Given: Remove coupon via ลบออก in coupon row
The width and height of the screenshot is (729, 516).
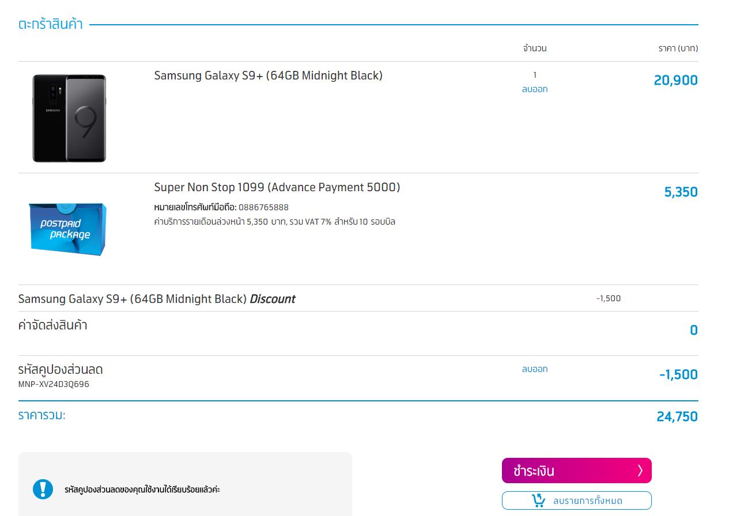Looking at the screenshot, I should click(535, 369).
